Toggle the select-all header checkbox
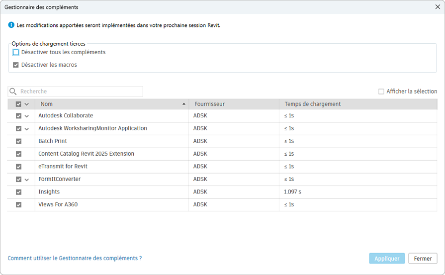 coord(18,104)
